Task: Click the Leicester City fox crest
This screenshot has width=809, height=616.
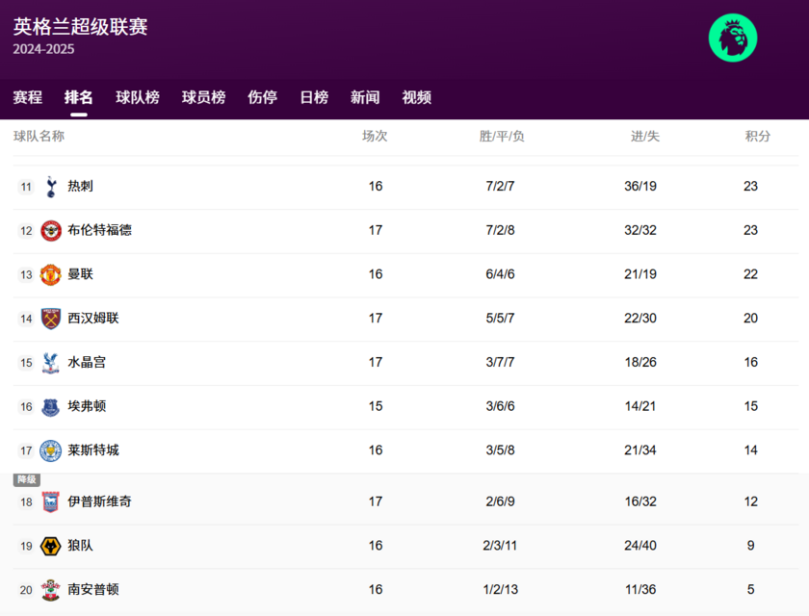Action: pos(49,450)
